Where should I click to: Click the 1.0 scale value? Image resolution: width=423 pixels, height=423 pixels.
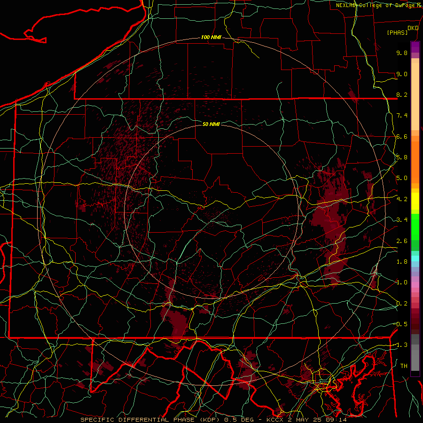tap(402, 282)
